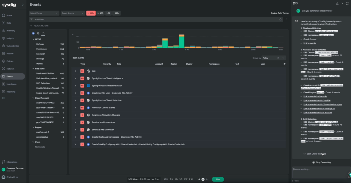
Task: Star the current filter as favorite
Action: (280, 19)
